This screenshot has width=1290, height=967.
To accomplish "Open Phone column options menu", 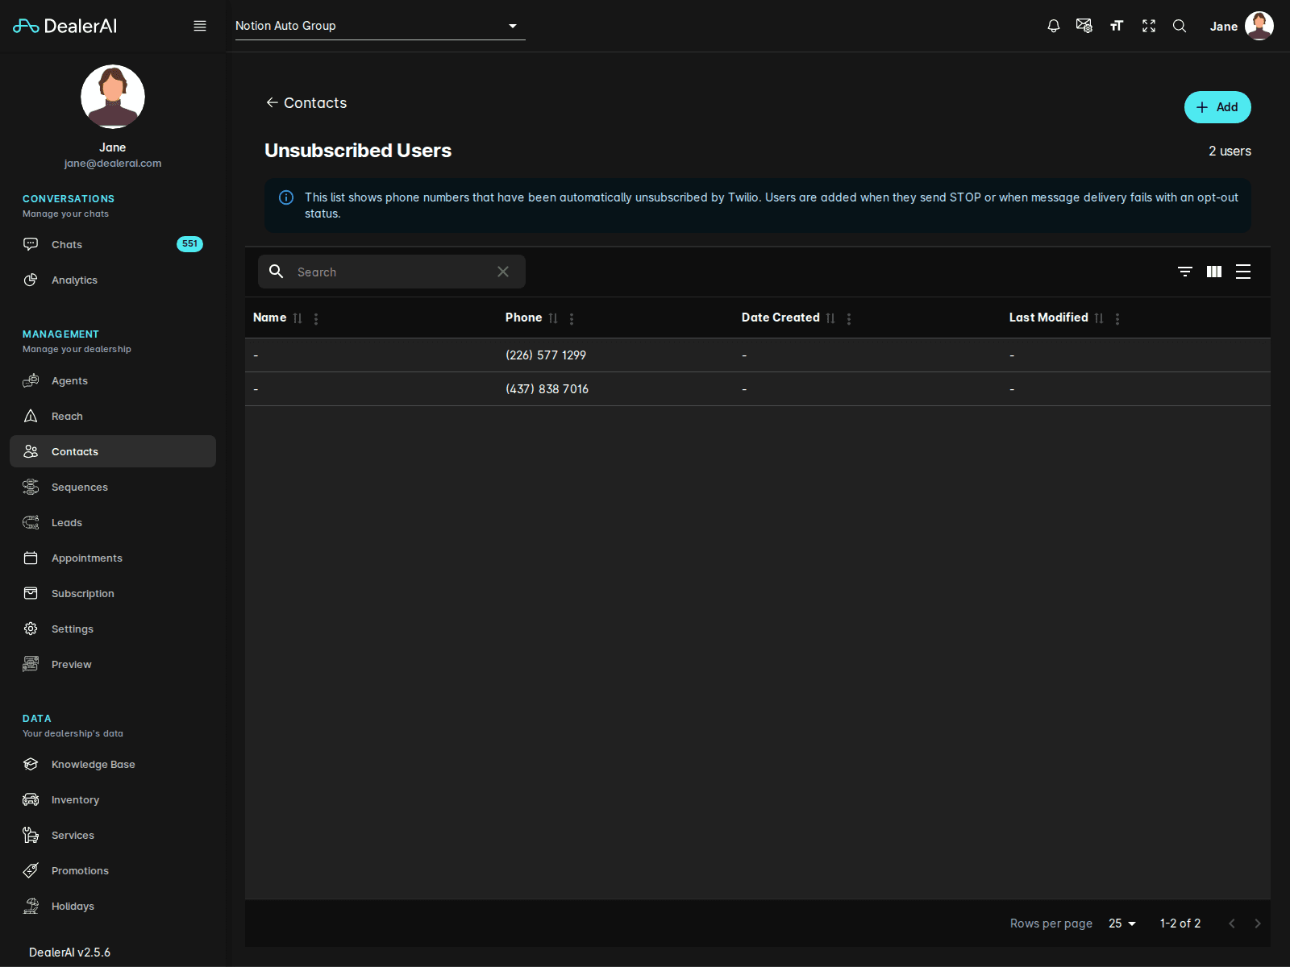I will (x=572, y=319).
